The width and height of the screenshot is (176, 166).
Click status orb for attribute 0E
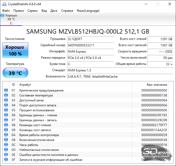pyautogui.click(x=6, y=155)
